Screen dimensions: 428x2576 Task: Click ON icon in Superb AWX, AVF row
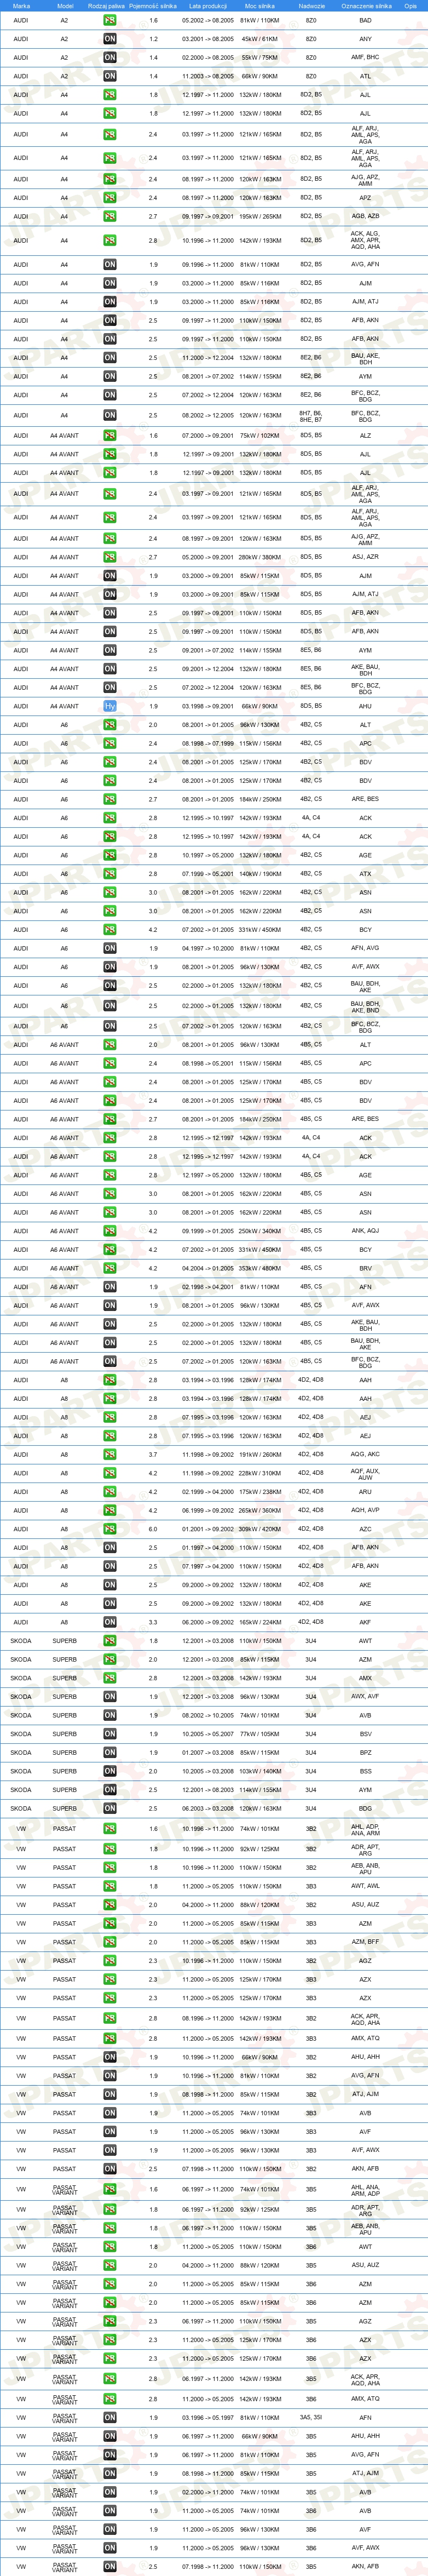point(110,1697)
